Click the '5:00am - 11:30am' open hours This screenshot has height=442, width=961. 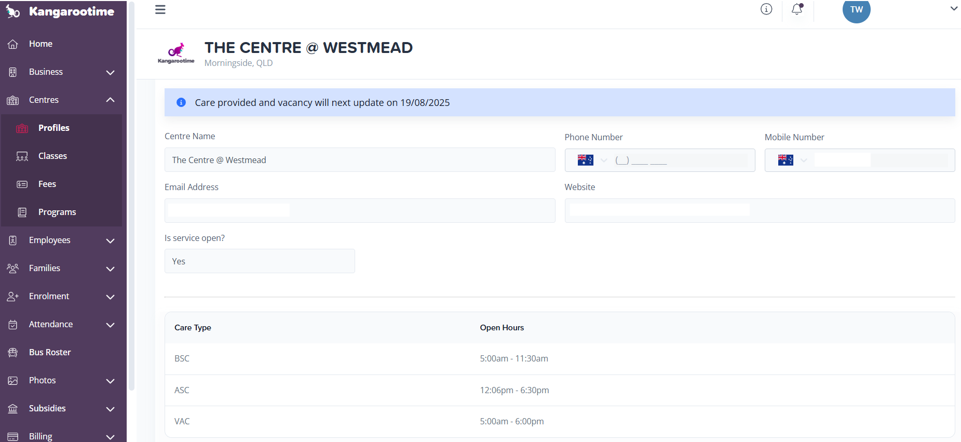(514, 358)
